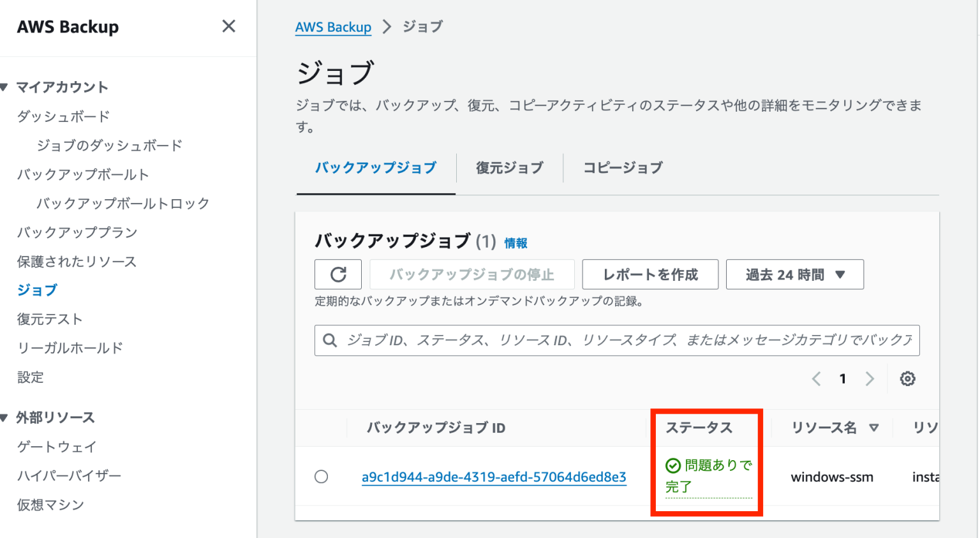Click the search magnifier in the filter field
The height and width of the screenshot is (538, 980).
click(330, 340)
